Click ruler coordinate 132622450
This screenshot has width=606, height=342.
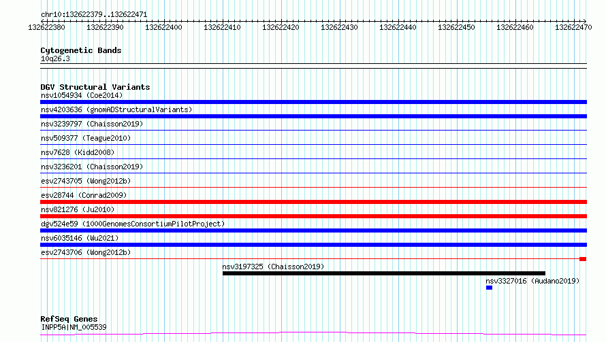coord(456,27)
